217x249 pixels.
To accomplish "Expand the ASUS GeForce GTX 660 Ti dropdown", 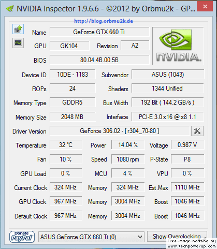I will pyautogui.click(x=91, y=237).
